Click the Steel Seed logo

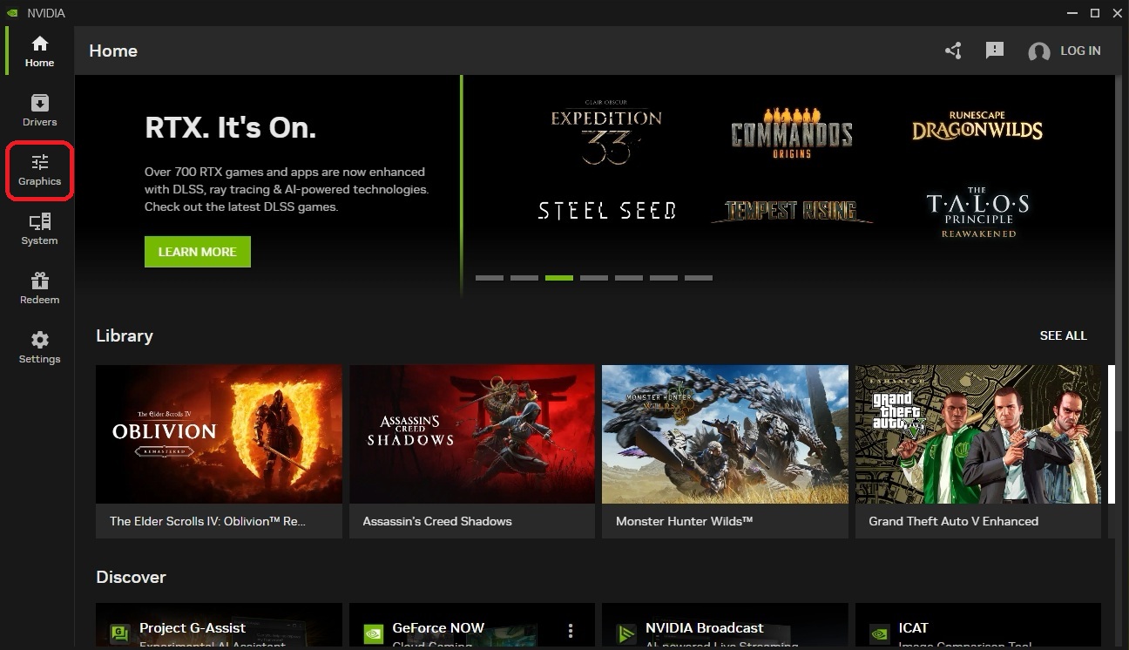[x=607, y=210]
